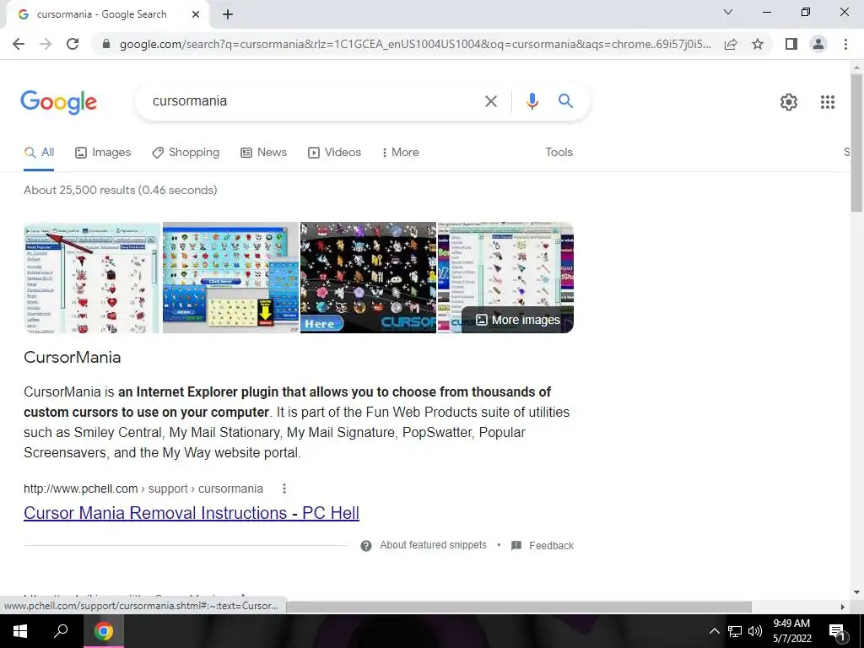Screen dimensions: 864x648
Task: Bookmark this page with star icon
Action: [x=758, y=44]
